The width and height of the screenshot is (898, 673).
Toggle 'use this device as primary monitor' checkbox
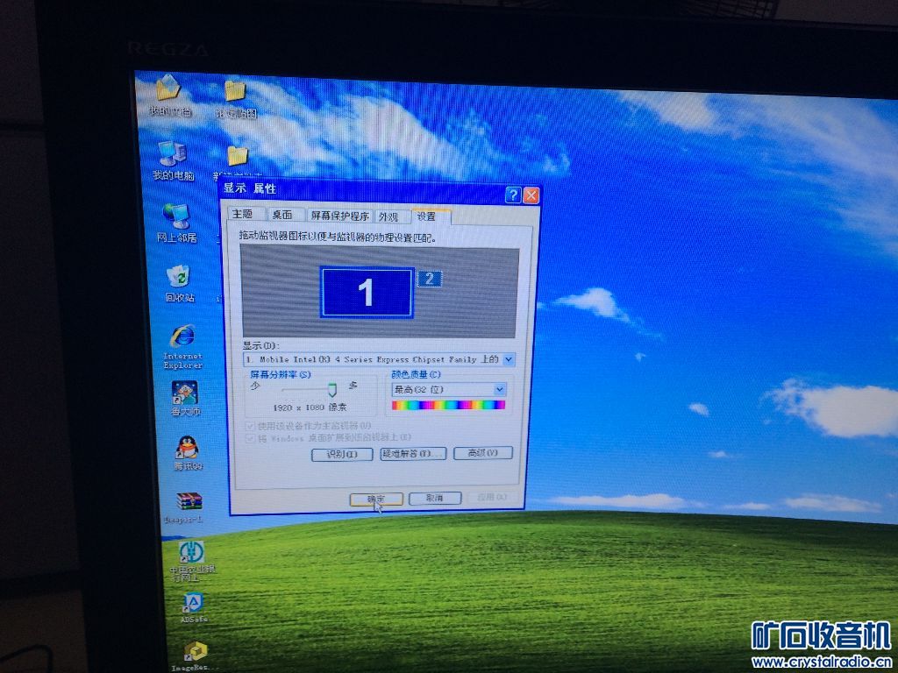point(250,426)
